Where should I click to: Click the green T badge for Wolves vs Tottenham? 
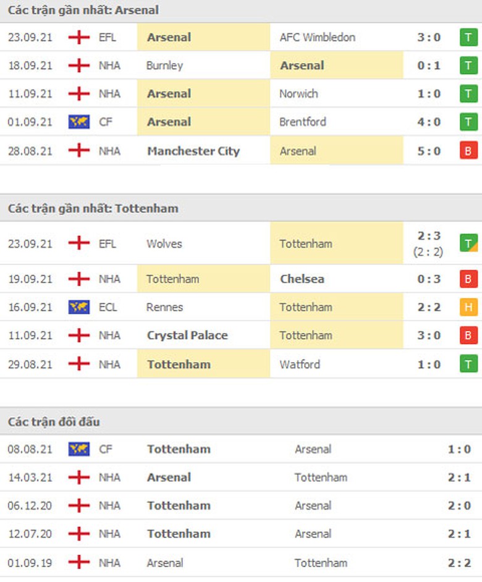pyautogui.click(x=468, y=243)
